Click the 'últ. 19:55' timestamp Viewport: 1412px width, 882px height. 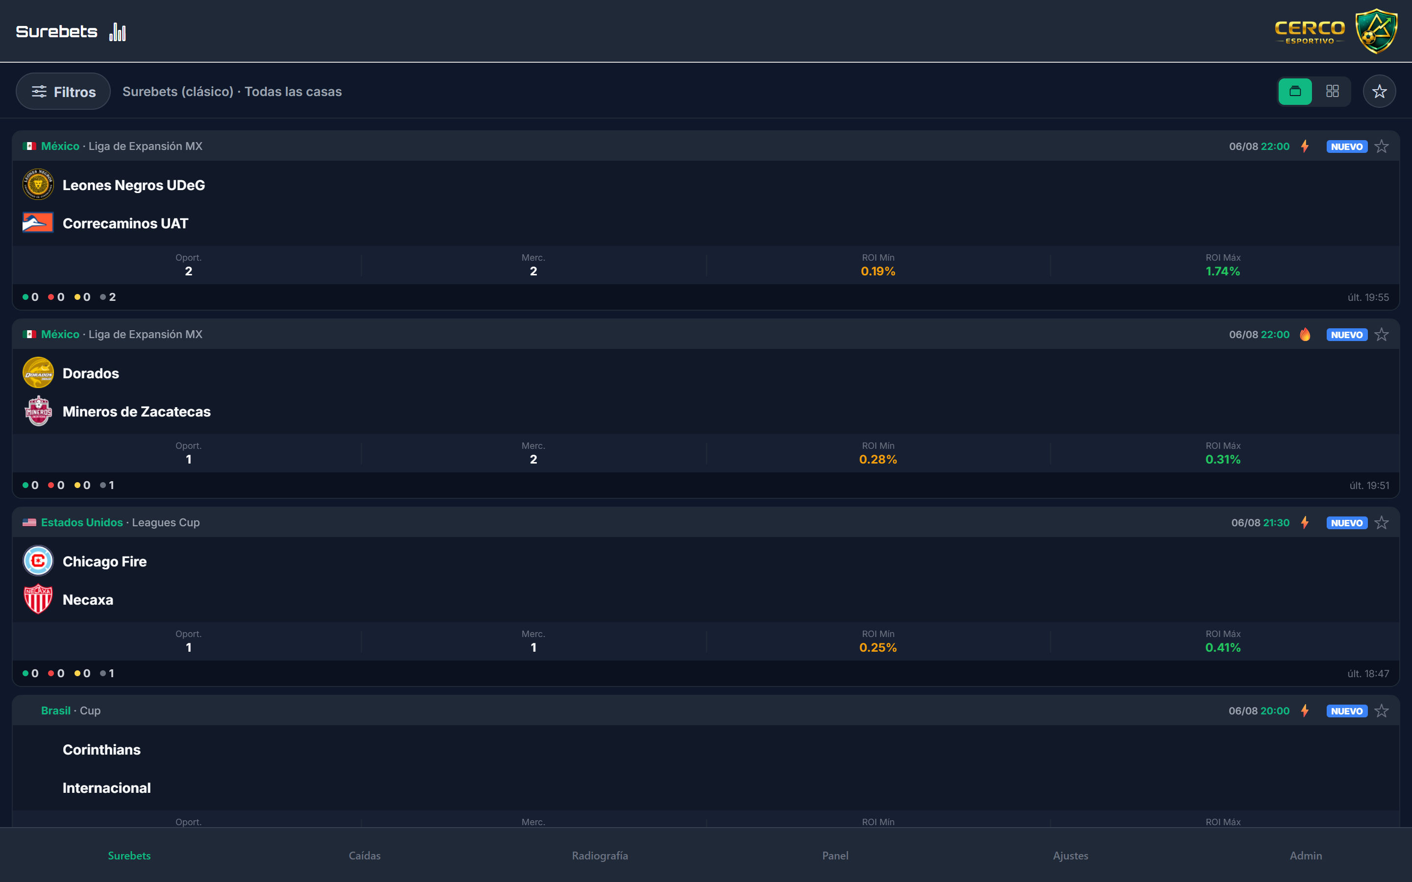pyautogui.click(x=1368, y=297)
